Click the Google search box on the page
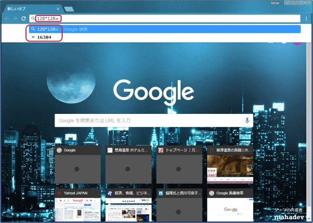 pos(154,120)
